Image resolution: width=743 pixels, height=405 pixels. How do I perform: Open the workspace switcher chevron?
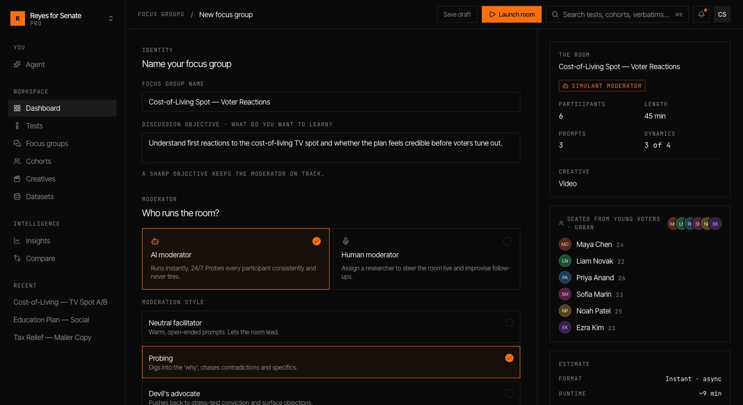point(111,19)
